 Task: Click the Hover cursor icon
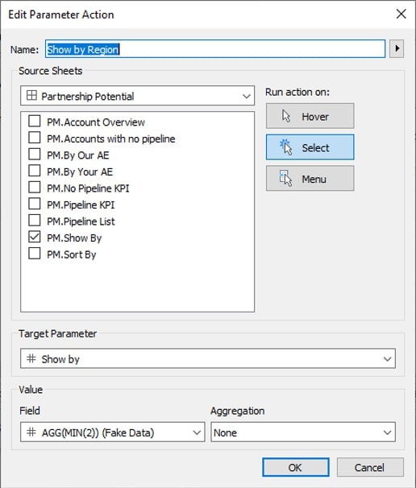coord(286,116)
